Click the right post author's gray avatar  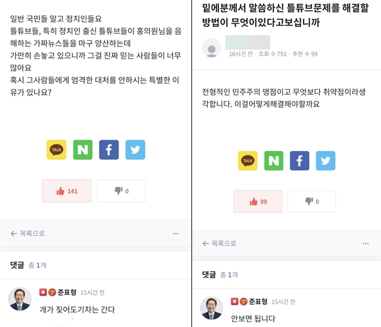tap(212, 48)
